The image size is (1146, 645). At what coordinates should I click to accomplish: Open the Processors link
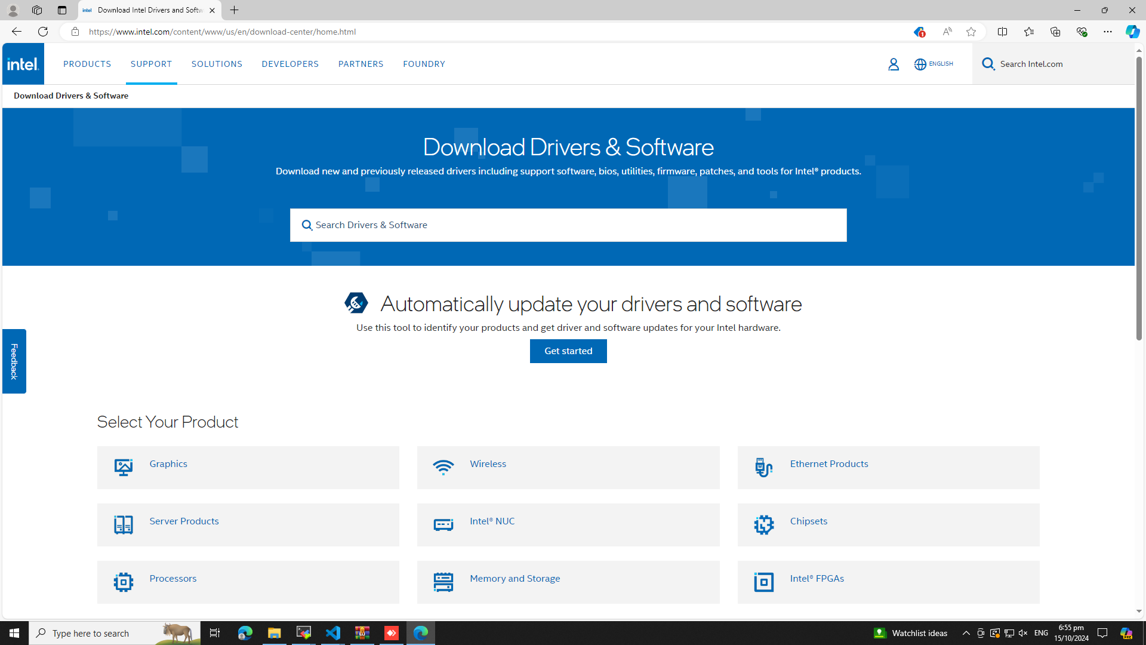tap(172, 579)
